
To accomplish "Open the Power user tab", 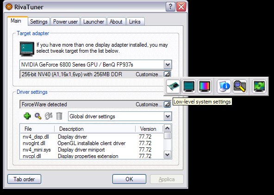I will click(65, 22).
